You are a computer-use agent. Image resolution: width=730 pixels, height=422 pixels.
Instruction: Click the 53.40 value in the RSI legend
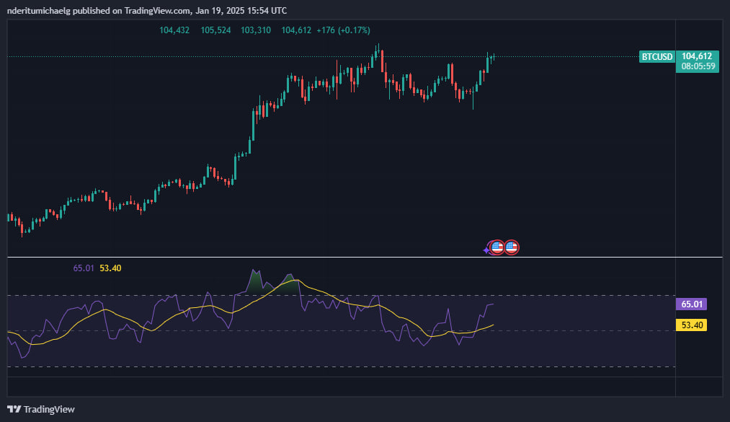pos(110,268)
